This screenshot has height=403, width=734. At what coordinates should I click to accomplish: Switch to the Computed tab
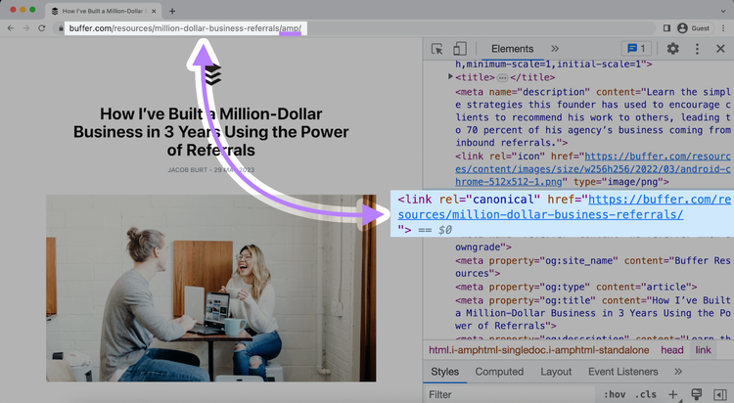499,372
